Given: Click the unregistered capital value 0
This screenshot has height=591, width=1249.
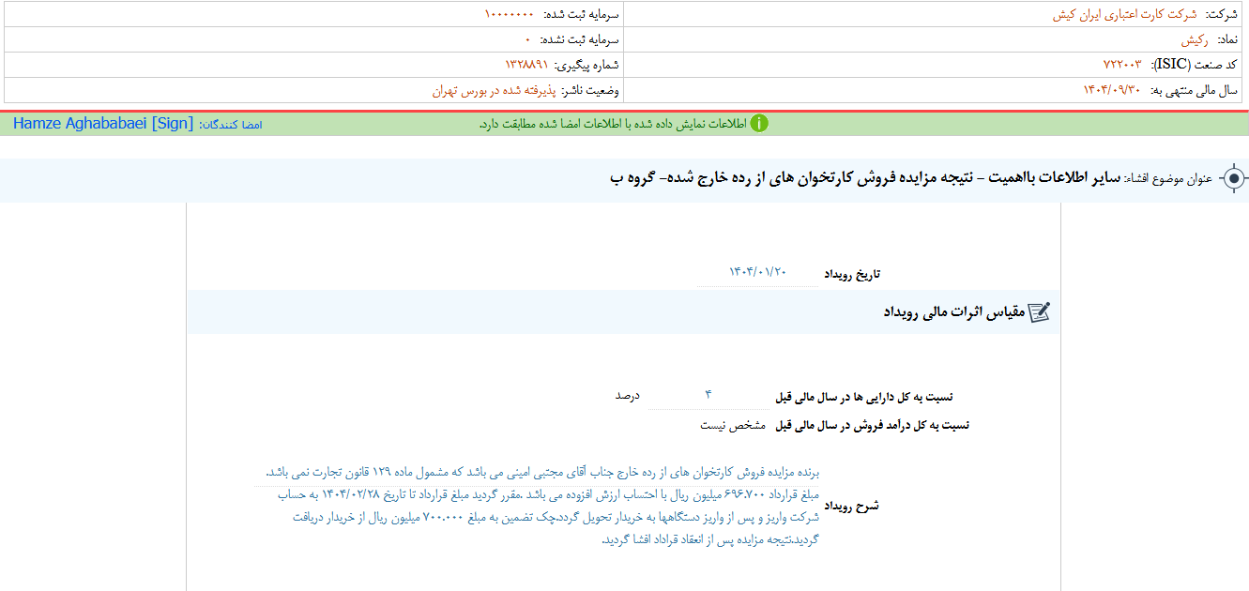Looking at the screenshot, I should 527,40.
